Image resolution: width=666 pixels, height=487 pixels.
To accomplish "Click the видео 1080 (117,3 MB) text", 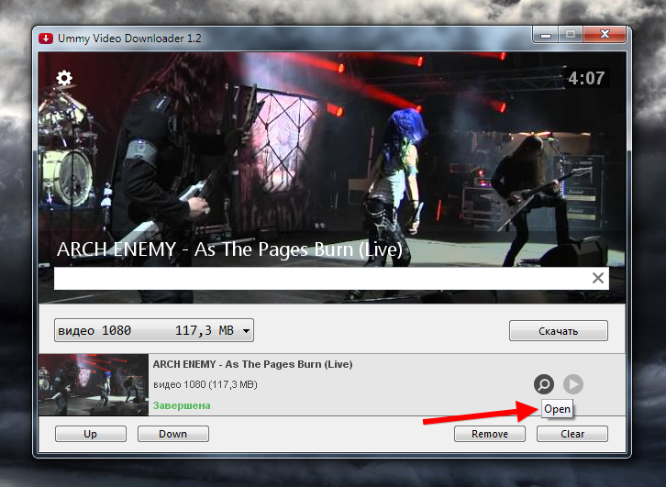I will click(205, 384).
